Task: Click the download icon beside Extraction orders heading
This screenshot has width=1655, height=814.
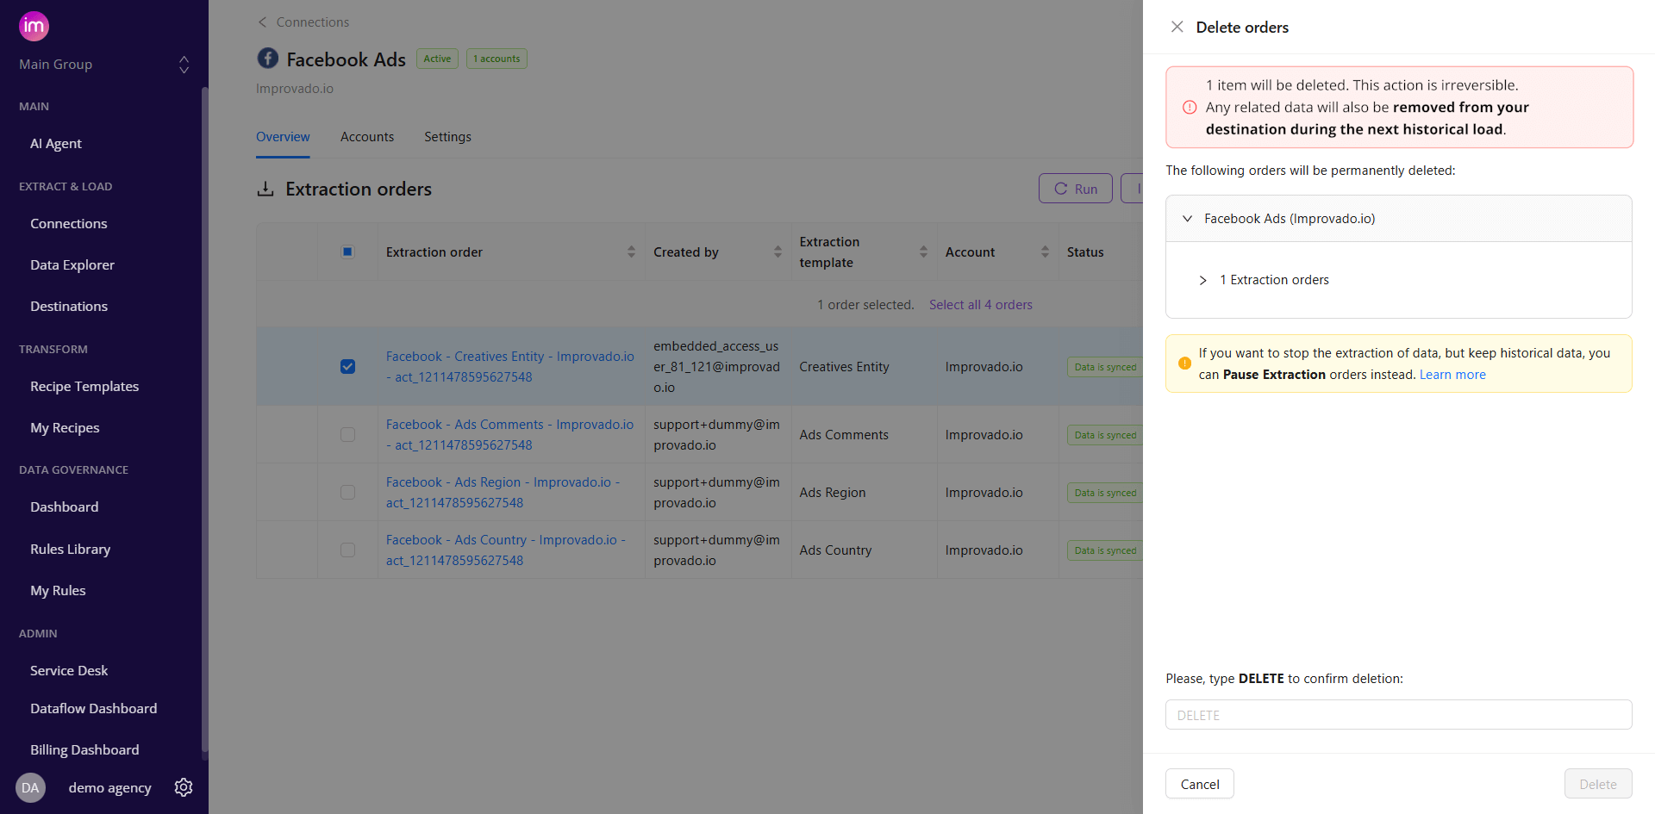Action: pyautogui.click(x=265, y=189)
